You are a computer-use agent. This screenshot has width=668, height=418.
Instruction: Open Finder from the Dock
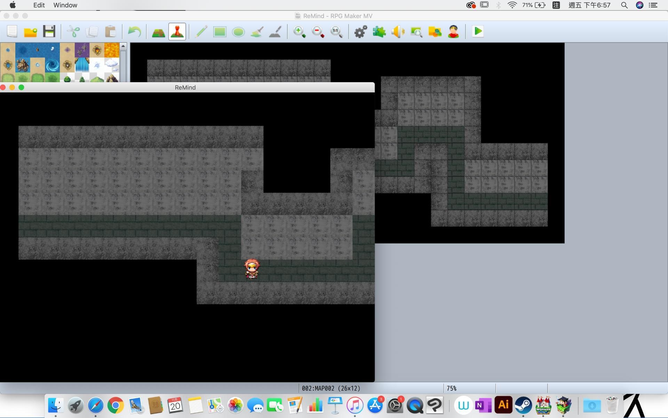click(x=56, y=405)
